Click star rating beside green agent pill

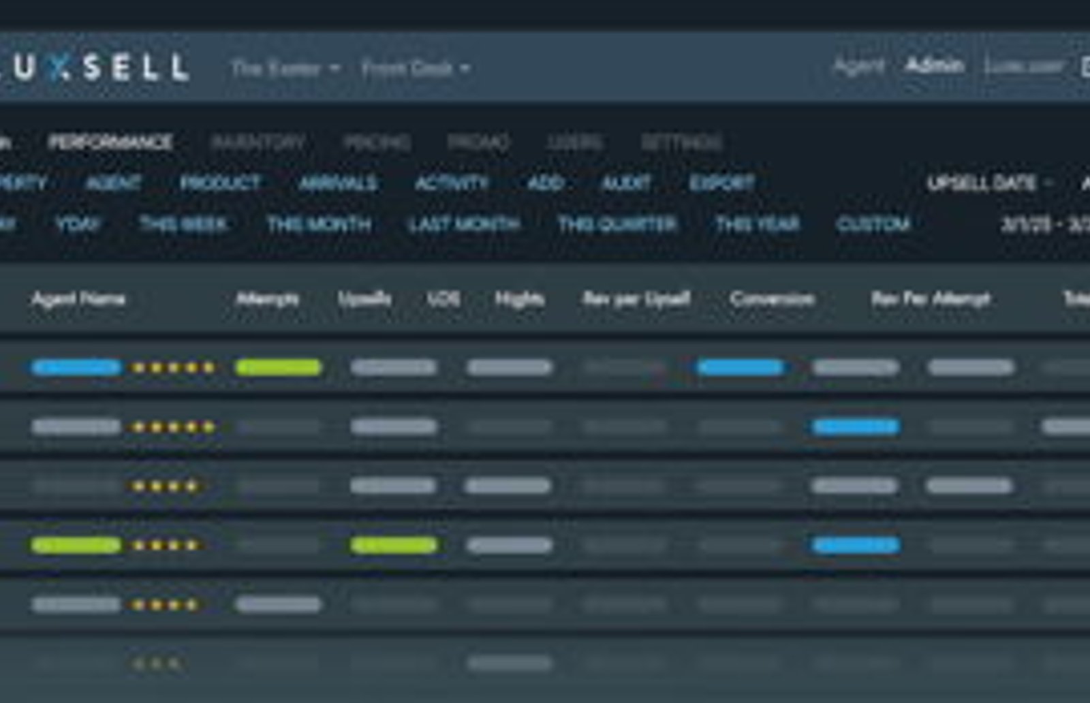166,545
